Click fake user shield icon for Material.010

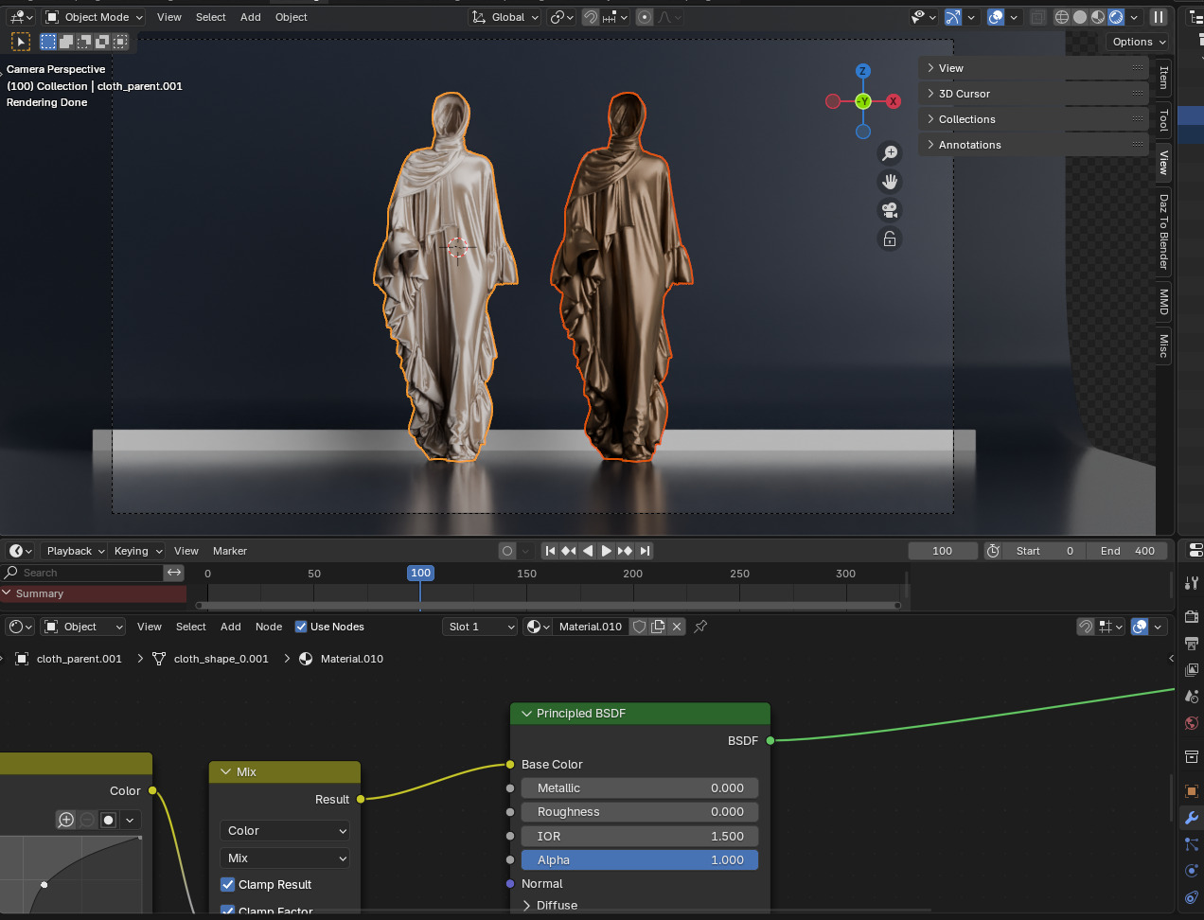tap(640, 627)
